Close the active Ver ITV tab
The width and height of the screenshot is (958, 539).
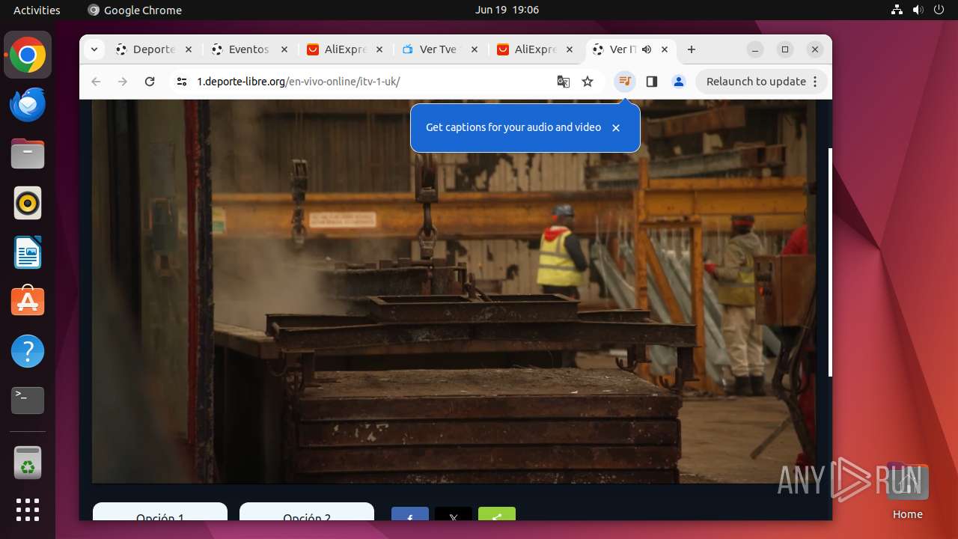(x=665, y=49)
